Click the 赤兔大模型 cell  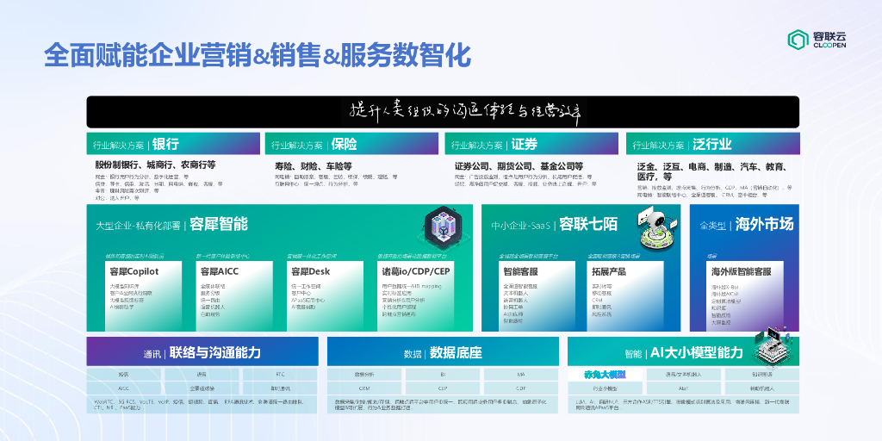pos(605,374)
